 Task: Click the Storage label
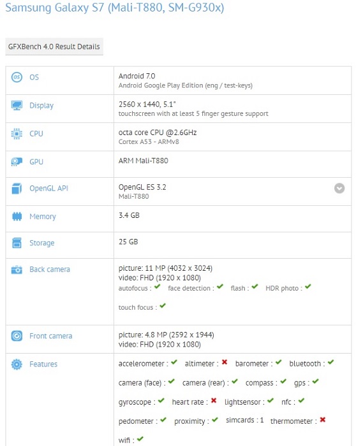tap(42, 243)
